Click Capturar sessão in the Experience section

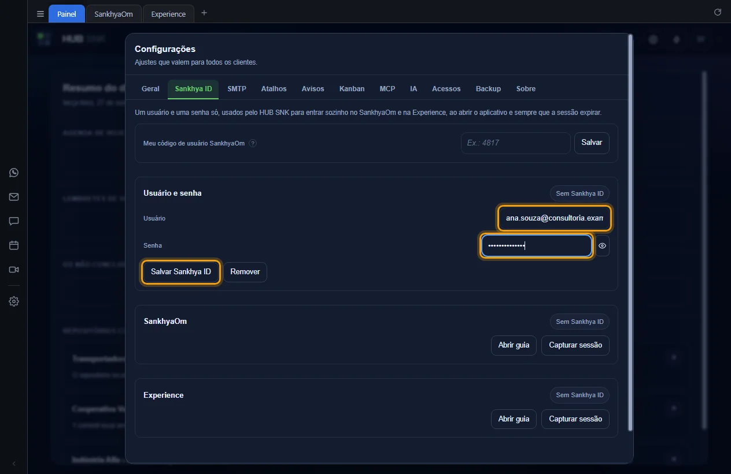[x=575, y=419]
